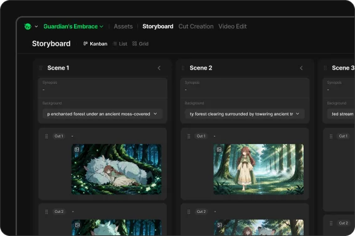
Task: Open the Video Edit tab
Action: pyautogui.click(x=233, y=26)
